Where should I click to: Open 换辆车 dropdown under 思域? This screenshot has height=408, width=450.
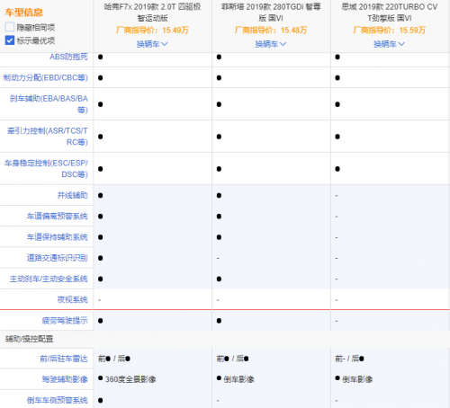(389, 44)
